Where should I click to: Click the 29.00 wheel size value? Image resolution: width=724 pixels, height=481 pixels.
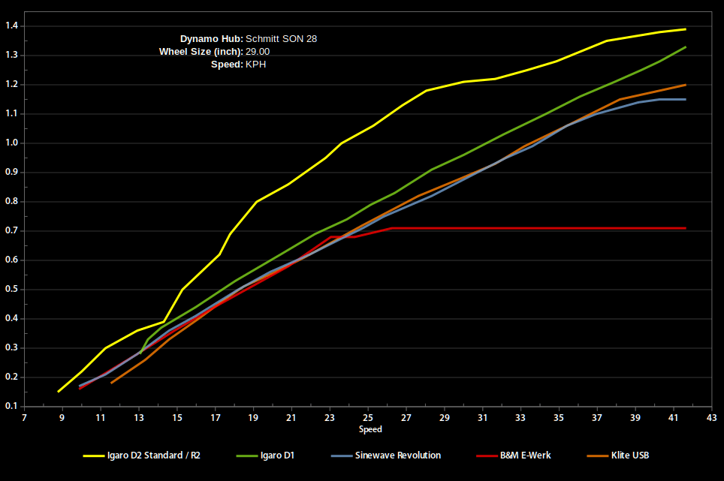(x=258, y=52)
